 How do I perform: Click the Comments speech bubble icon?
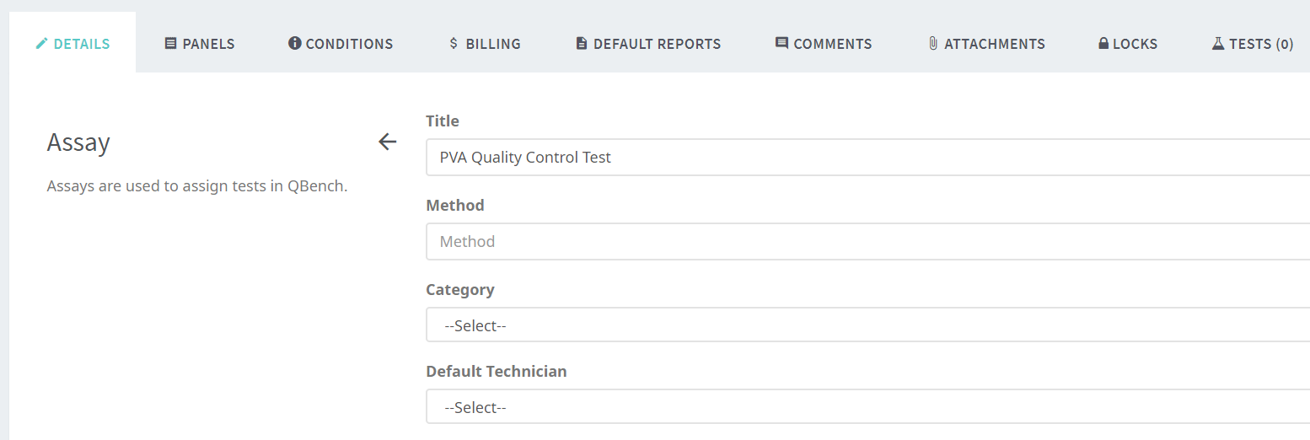[x=781, y=43]
